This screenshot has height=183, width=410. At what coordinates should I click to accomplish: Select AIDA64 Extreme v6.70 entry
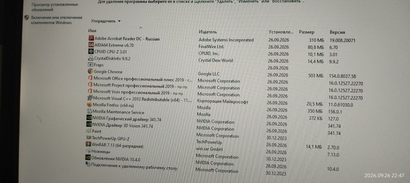[x=114, y=45]
